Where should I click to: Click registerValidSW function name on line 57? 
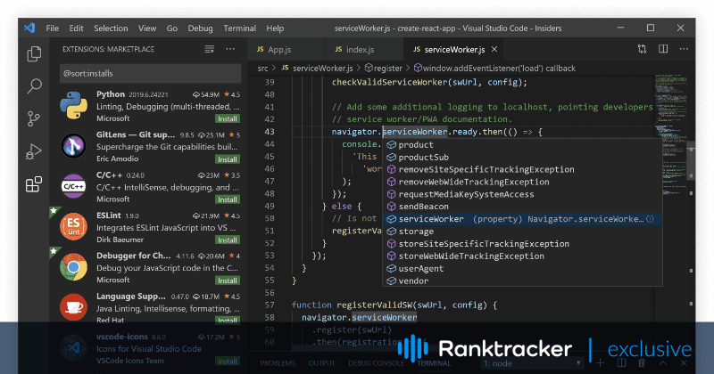[x=374, y=305]
